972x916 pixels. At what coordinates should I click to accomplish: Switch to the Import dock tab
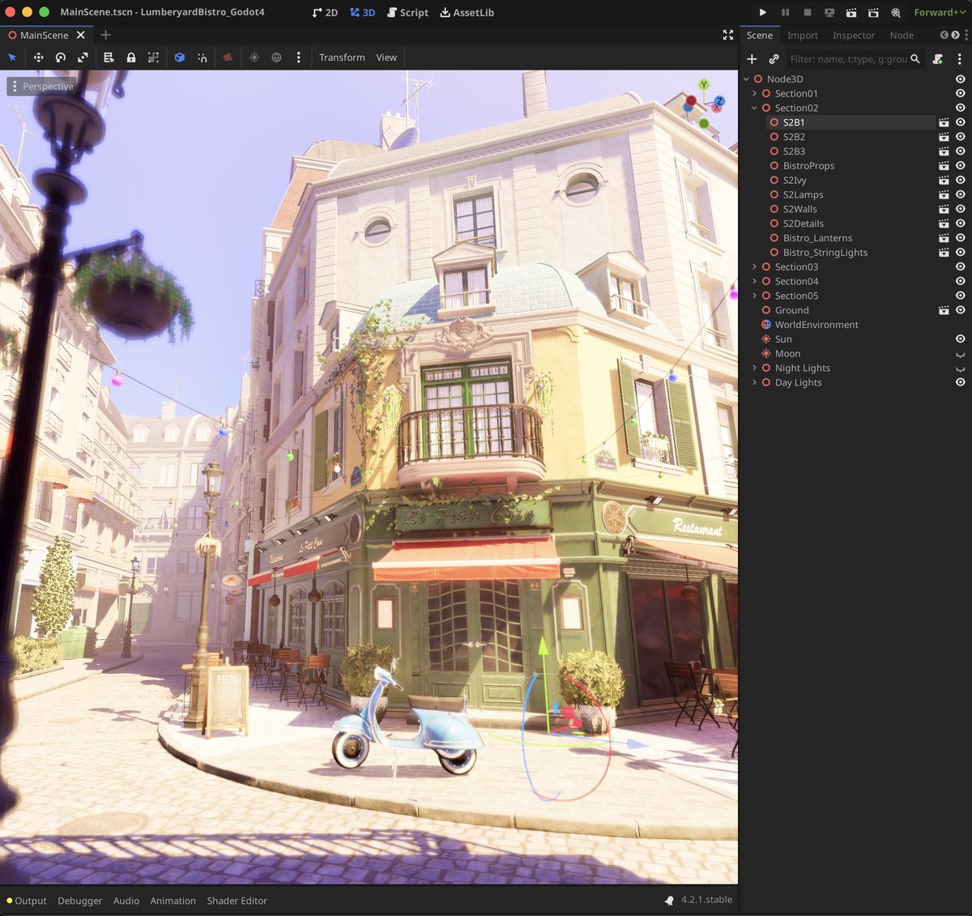pyautogui.click(x=803, y=36)
